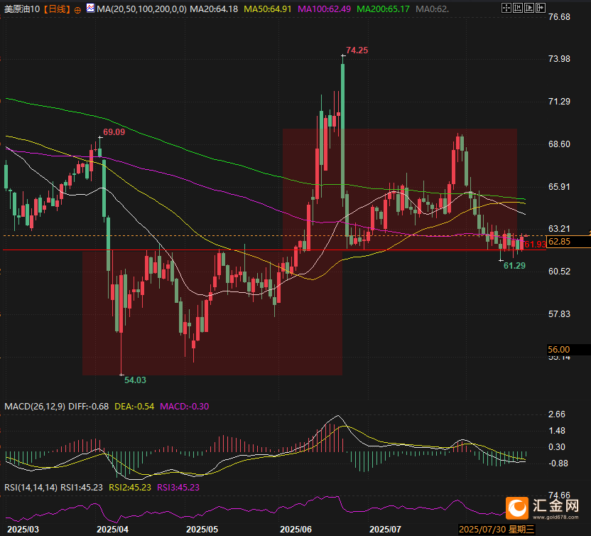Click the 69.09 peak price label

(114, 132)
